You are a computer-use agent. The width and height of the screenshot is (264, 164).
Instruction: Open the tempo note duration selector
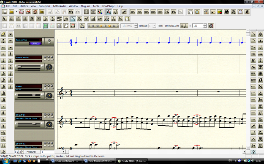[x=184, y=26]
